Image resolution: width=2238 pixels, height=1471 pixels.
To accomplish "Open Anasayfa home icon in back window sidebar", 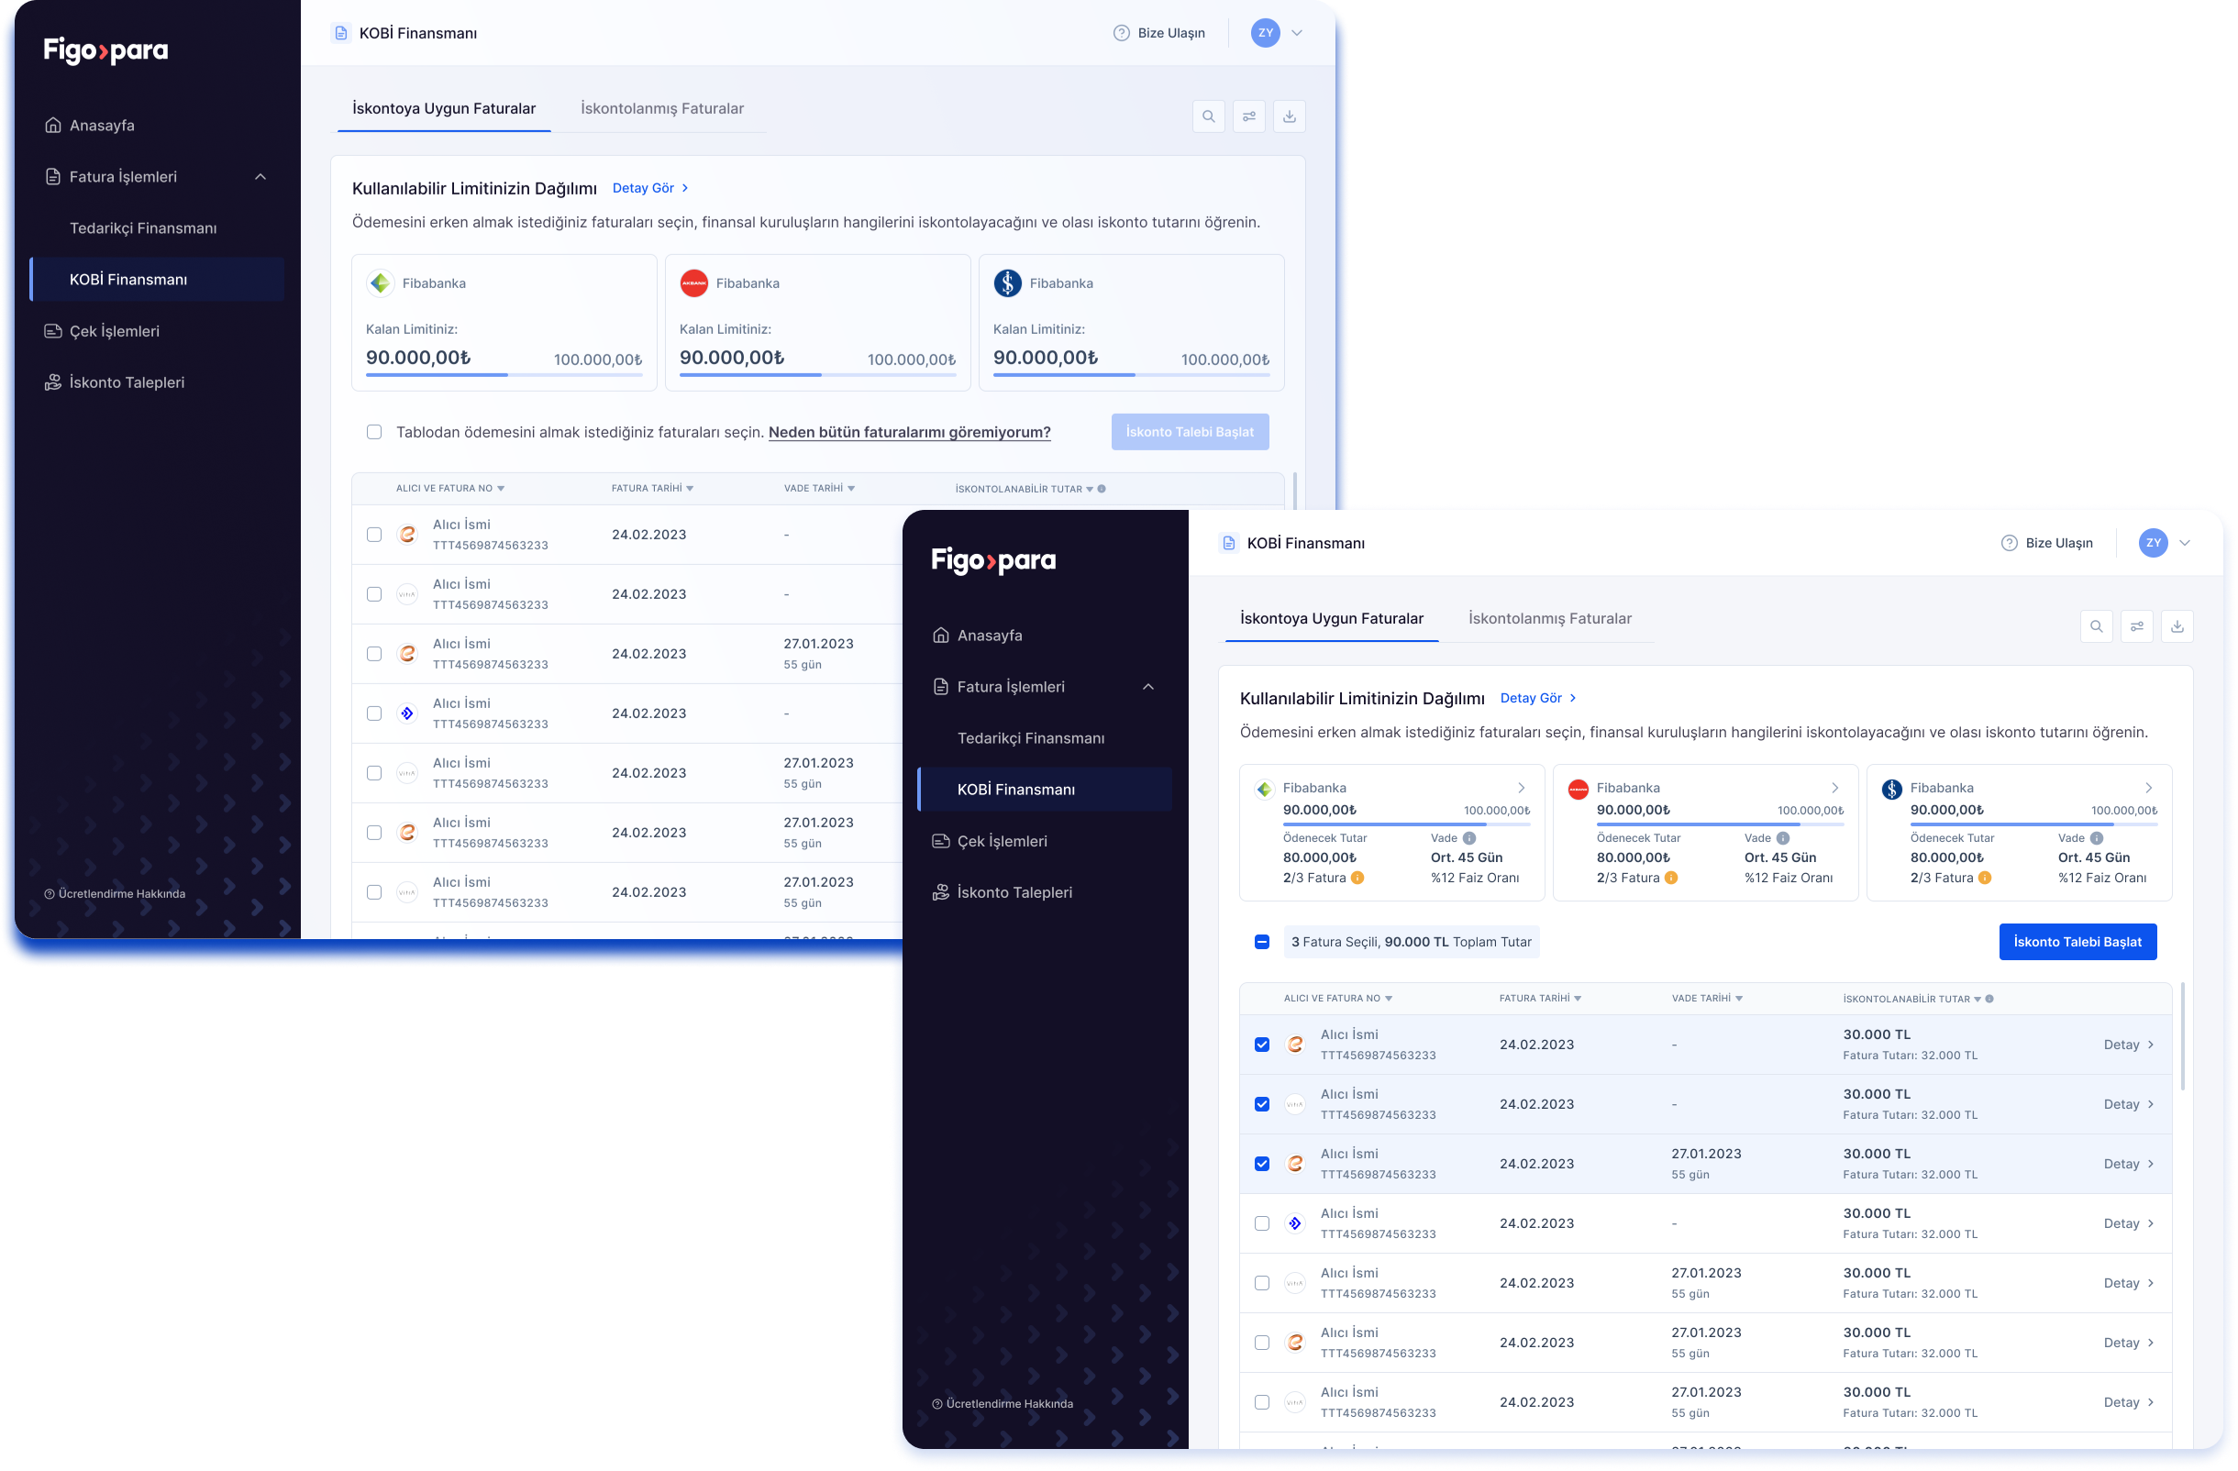I will 52,125.
